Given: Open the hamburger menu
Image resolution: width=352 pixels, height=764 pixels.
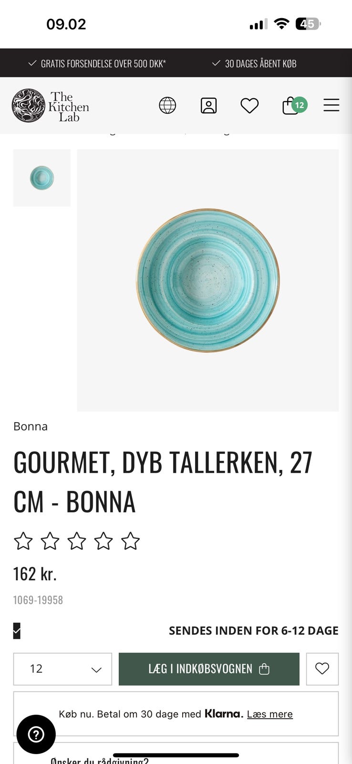Looking at the screenshot, I should click(331, 105).
